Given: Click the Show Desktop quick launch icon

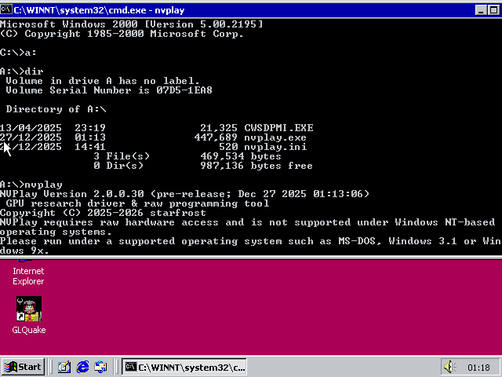Looking at the screenshot, I should tap(64, 367).
